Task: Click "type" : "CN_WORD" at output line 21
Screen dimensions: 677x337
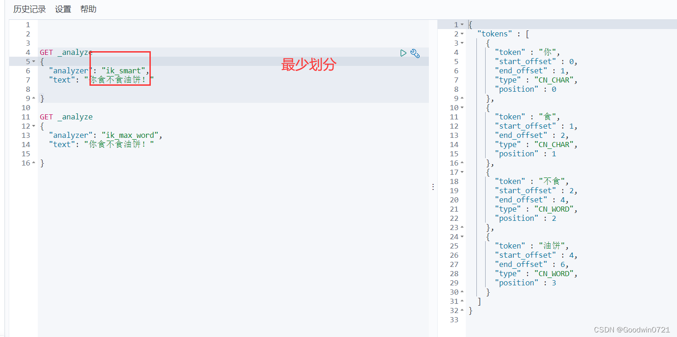Action: (534, 209)
